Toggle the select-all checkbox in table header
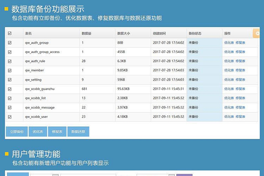 coord(10,33)
